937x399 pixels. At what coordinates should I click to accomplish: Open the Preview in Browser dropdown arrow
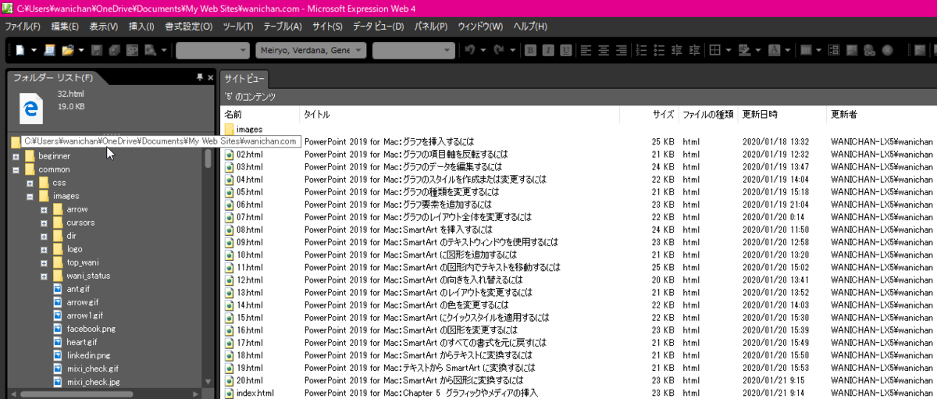[x=163, y=50]
